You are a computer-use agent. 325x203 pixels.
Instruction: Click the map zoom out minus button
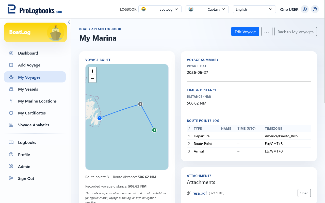tap(92, 79)
